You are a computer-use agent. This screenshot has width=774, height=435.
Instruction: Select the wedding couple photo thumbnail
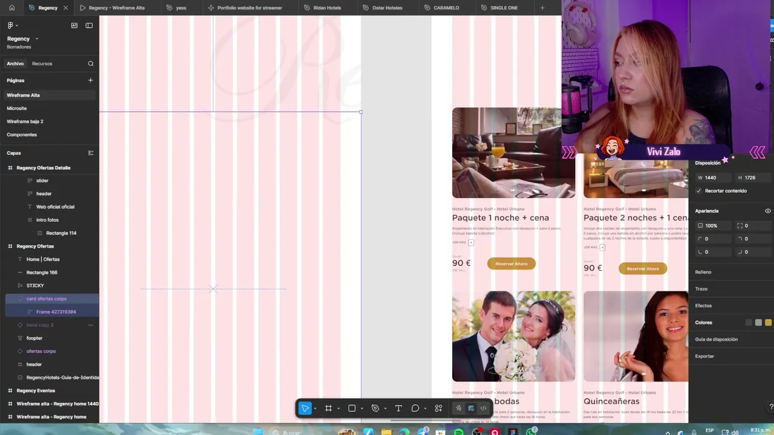tap(513, 337)
